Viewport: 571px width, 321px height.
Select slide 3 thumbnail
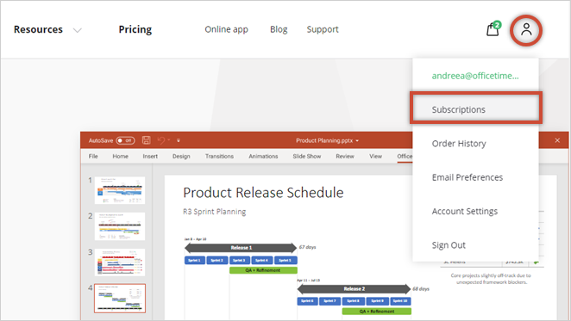pos(120,262)
